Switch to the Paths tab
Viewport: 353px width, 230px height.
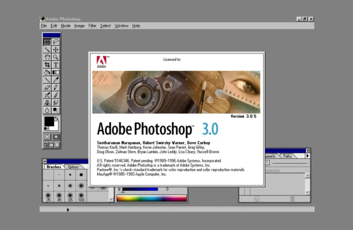coord(287,156)
